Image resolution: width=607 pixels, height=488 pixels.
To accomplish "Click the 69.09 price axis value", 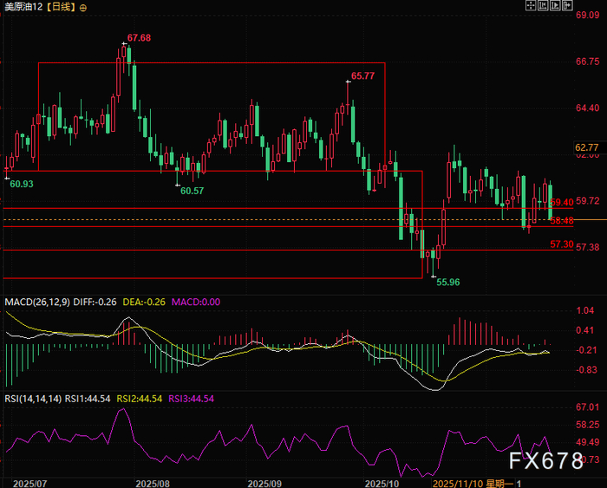I will tap(588, 15).
